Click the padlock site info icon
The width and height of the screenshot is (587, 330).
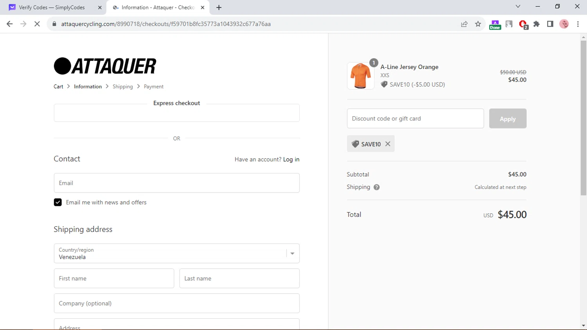(54, 24)
